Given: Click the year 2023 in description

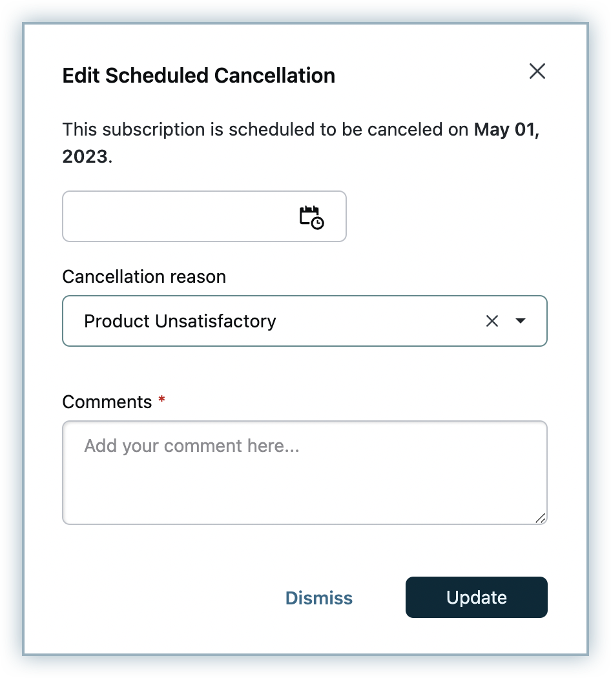Looking at the screenshot, I should [x=85, y=157].
